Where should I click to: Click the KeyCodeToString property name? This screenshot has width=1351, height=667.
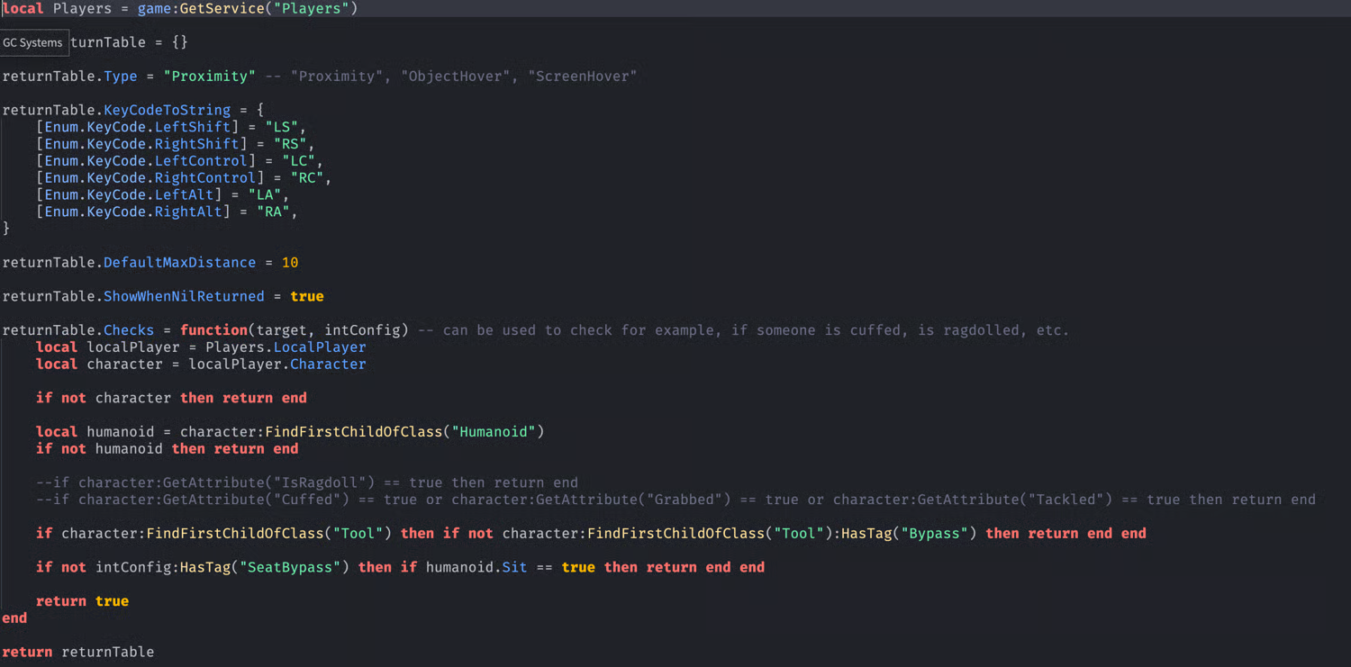[168, 110]
